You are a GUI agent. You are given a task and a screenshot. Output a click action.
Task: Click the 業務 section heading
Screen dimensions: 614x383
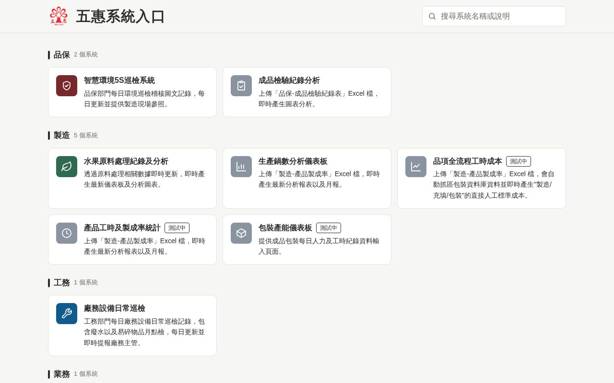(62, 374)
